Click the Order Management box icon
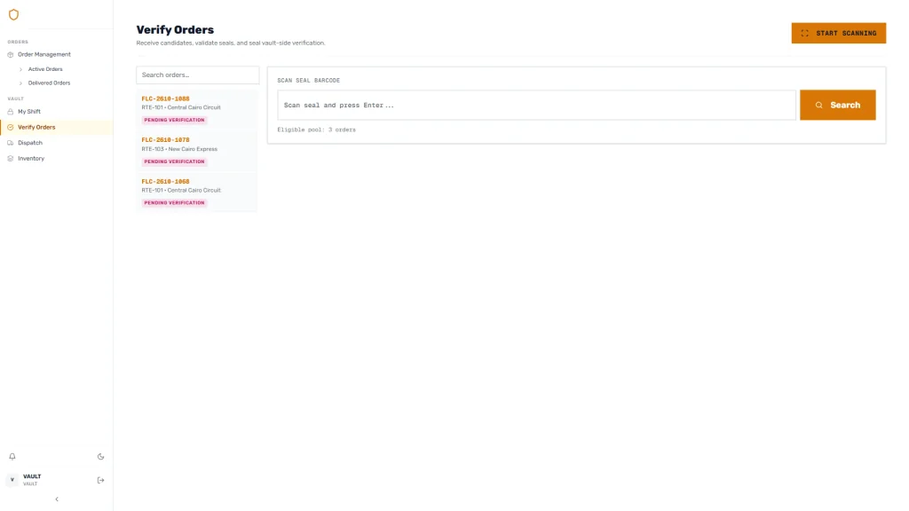This screenshot has width=909, height=511. tap(11, 54)
